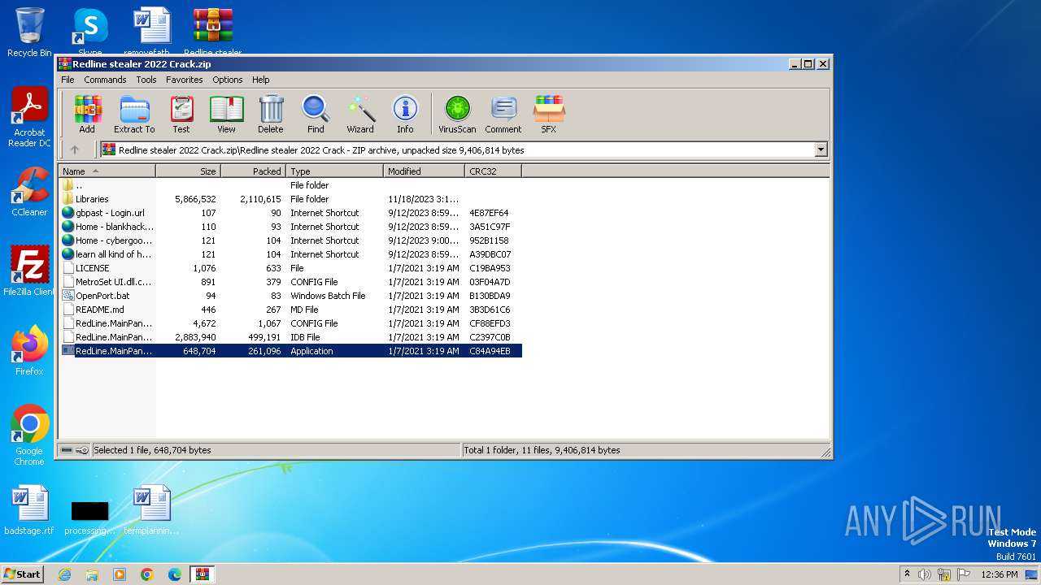Select the learn all kind of h... shortcut

coord(290,254)
